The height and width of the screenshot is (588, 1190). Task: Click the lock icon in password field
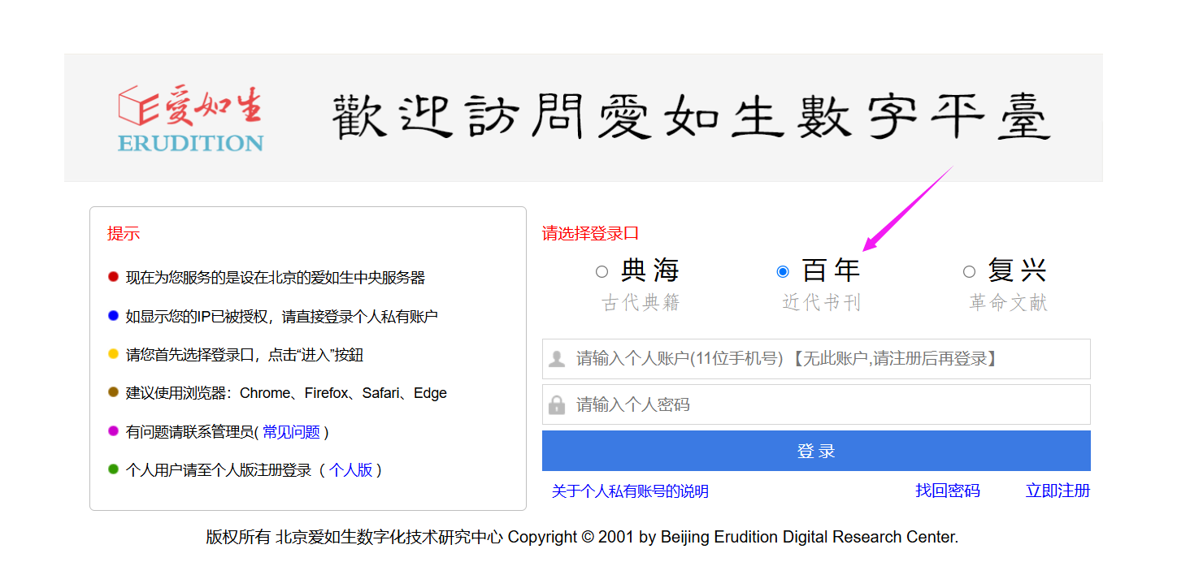tap(557, 404)
